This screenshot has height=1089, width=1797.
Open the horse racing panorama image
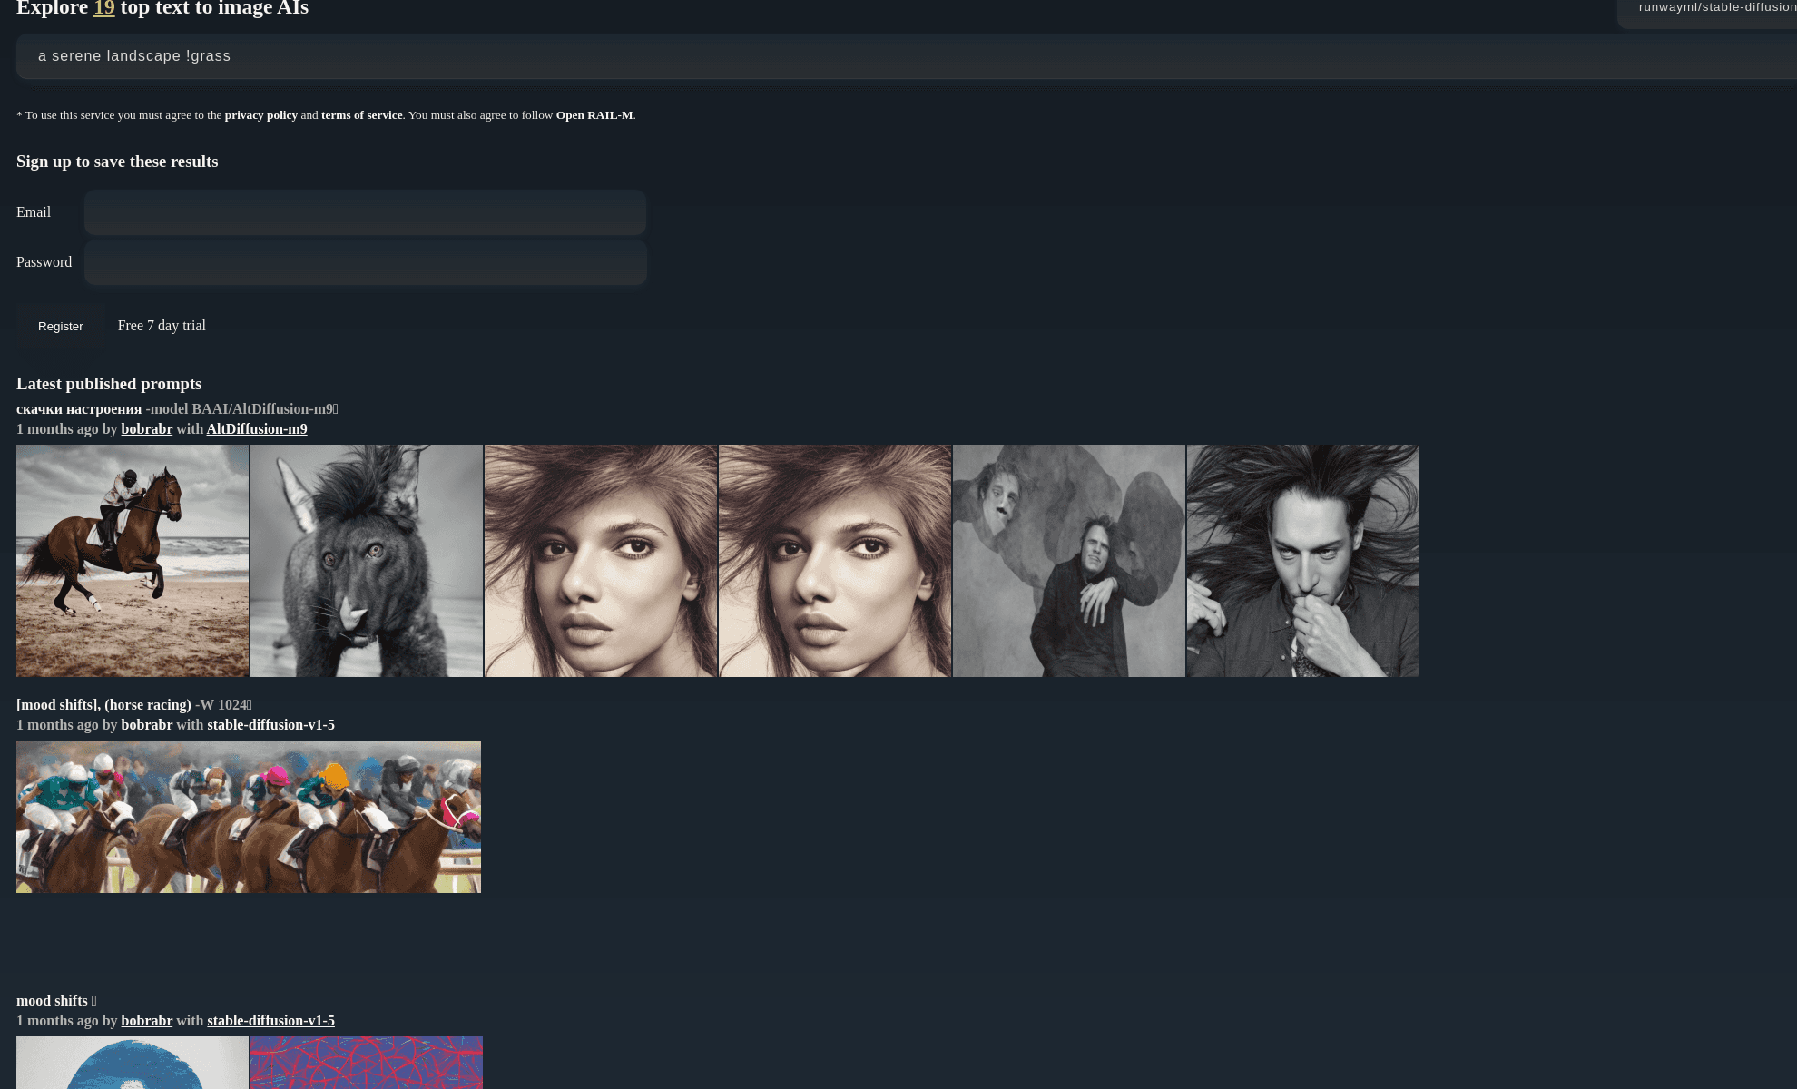coord(249,817)
